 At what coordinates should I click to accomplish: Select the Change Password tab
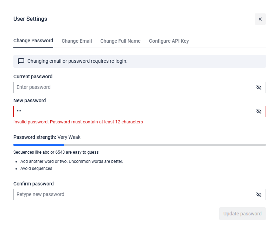click(x=33, y=41)
